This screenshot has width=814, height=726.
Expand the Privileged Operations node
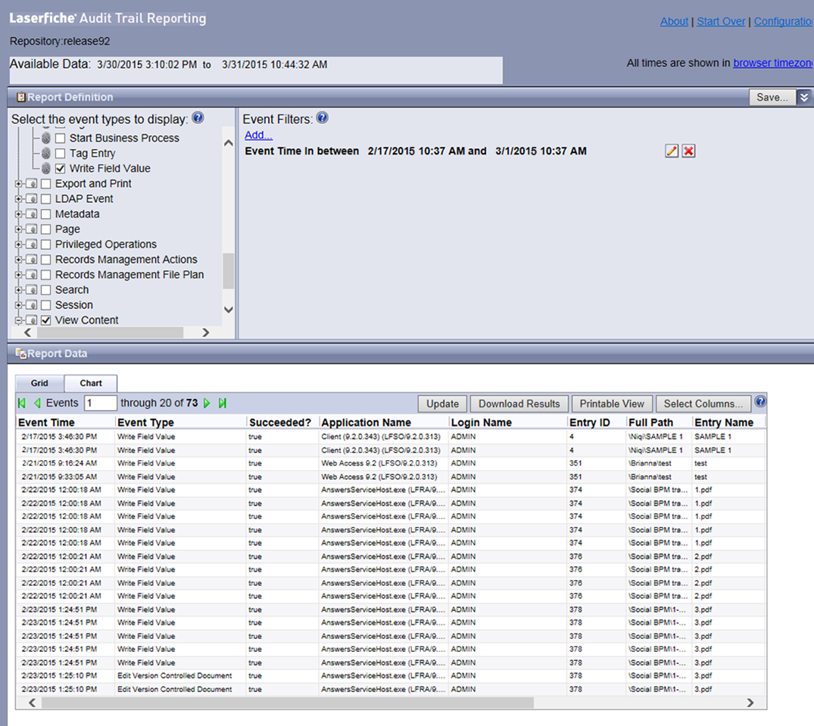click(x=19, y=245)
